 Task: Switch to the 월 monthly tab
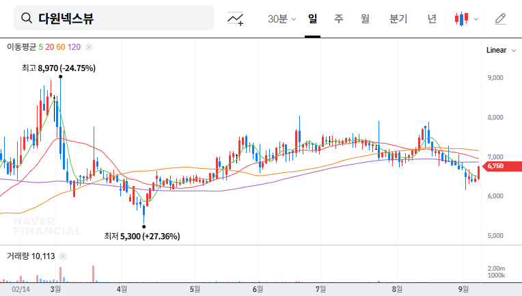coord(365,18)
